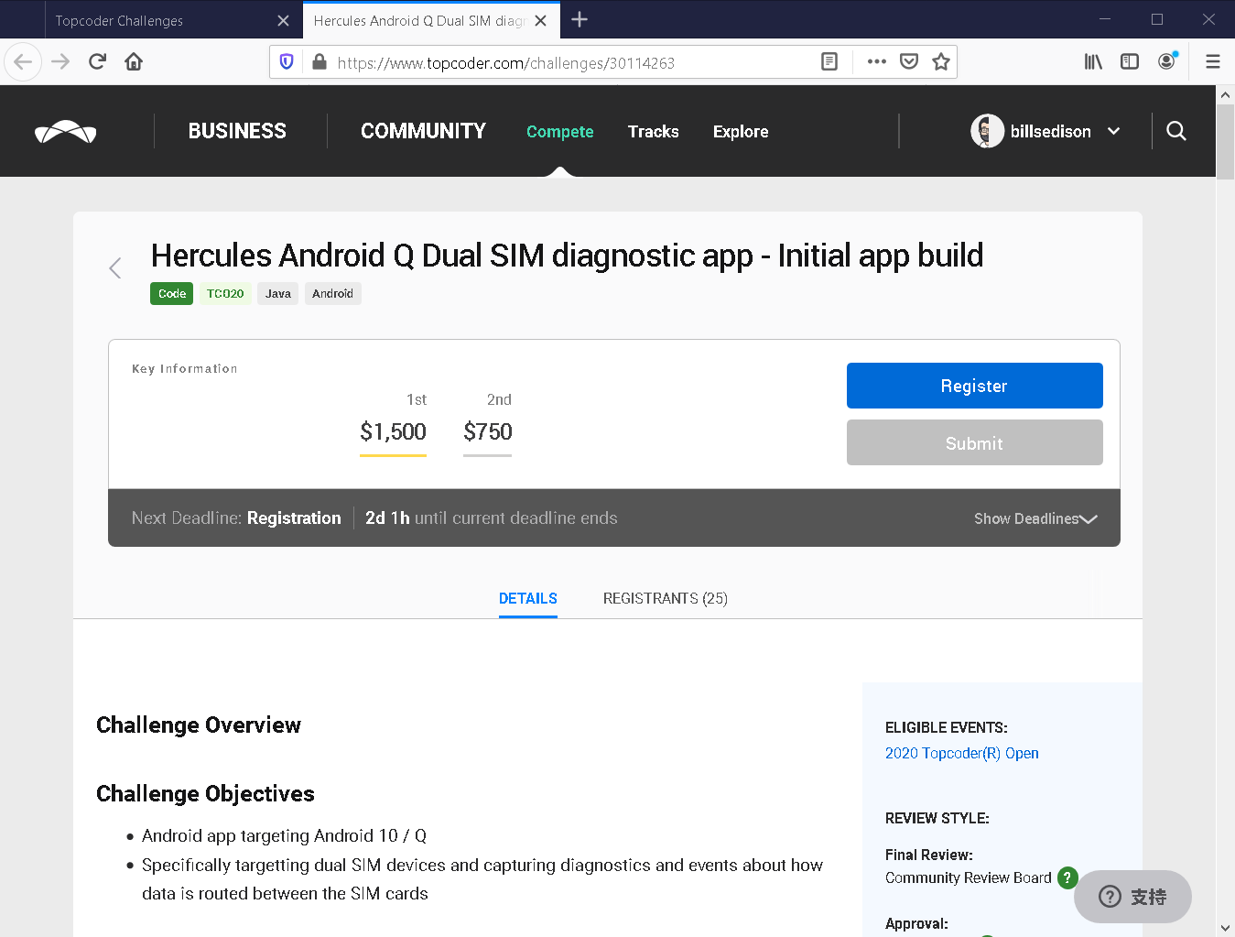Open page actions three-dot menu
Viewport: 1235px width, 937px height.
click(x=876, y=61)
